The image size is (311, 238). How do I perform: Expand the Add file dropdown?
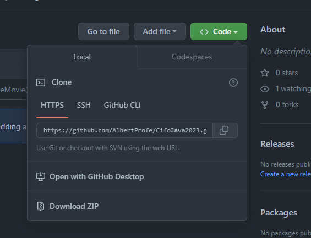[160, 31]
